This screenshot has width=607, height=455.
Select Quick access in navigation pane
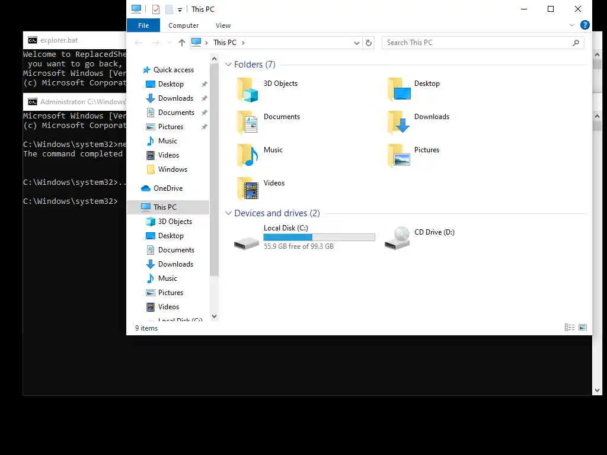click(173, 70)
